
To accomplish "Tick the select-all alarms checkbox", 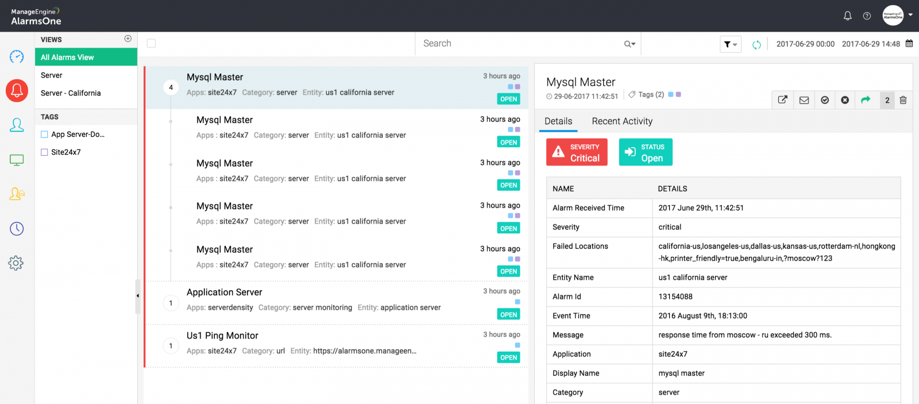I will pos(151,43).
